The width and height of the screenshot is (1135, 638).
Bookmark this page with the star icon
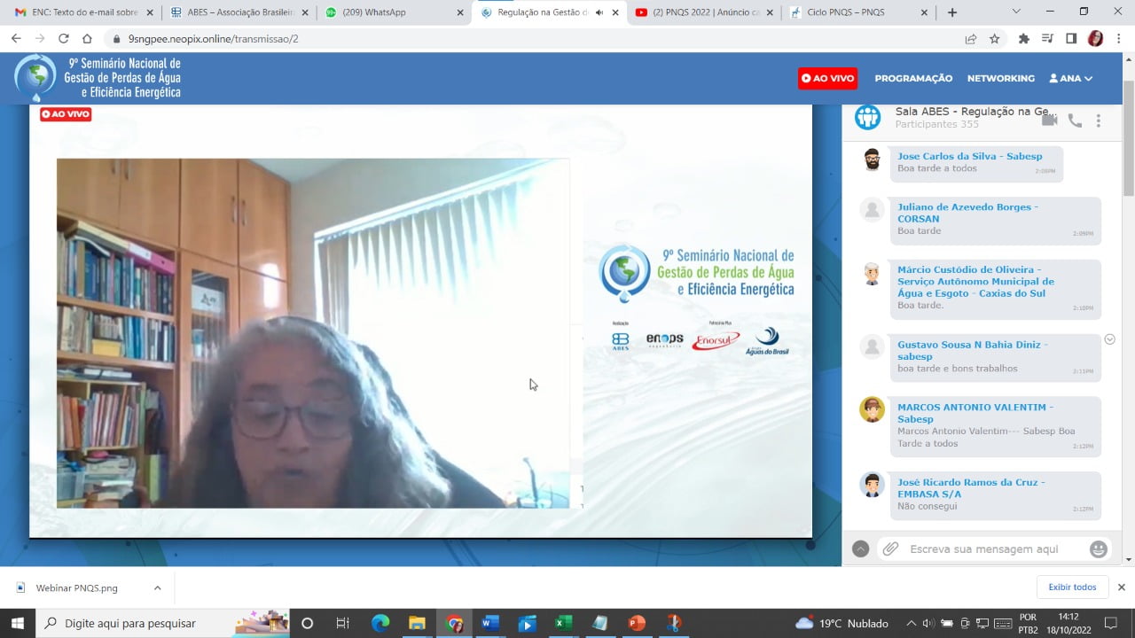[995, 39]
